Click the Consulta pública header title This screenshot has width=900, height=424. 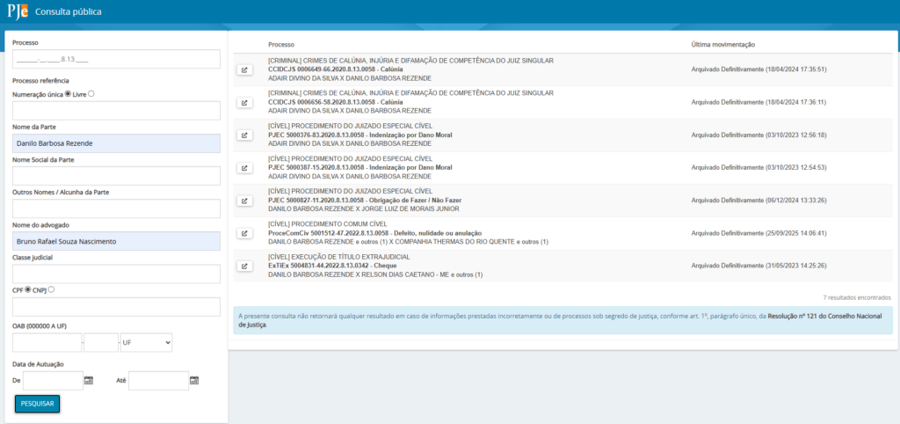[x=69, y=11]
